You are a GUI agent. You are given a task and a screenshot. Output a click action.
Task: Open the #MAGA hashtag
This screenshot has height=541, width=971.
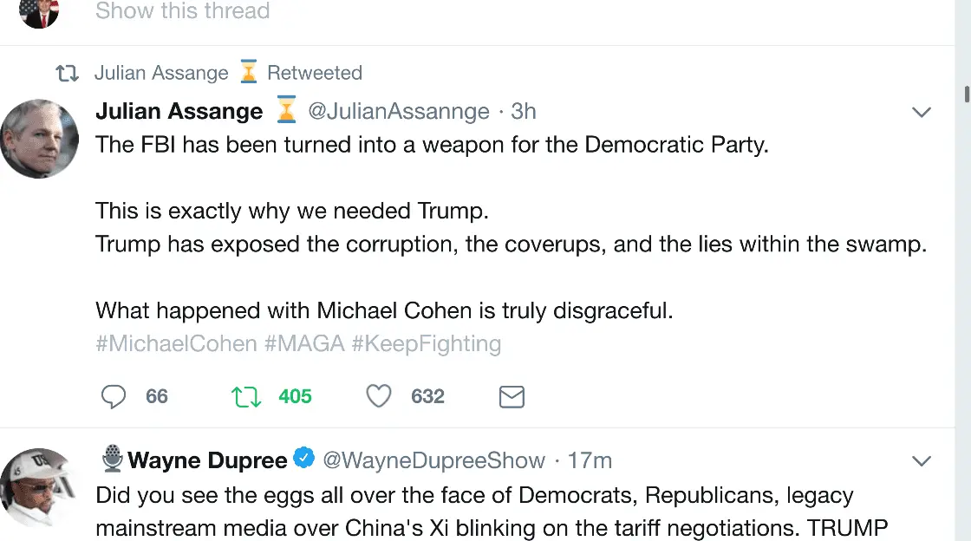click(x=304, y=344)
